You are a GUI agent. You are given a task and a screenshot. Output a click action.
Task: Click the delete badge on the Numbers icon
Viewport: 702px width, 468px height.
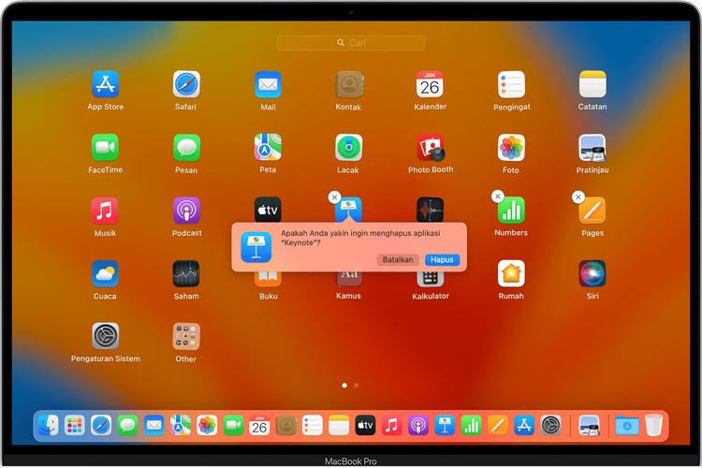(x=497, y=197)
